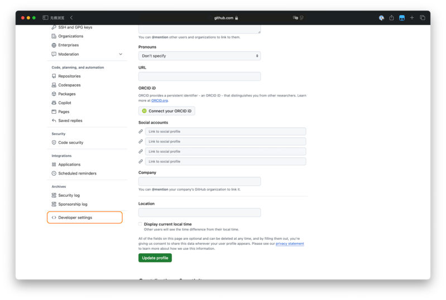Click the Saved replies arrow icon

click(54, 120)
